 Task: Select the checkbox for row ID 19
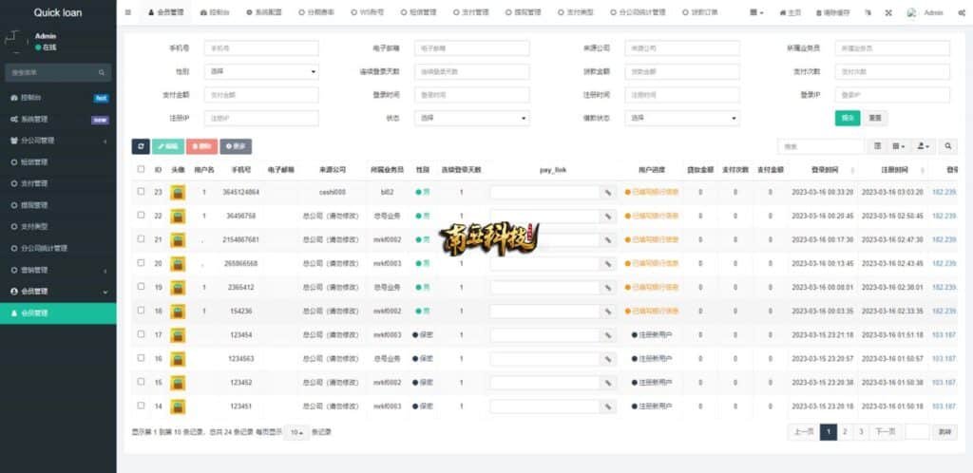pos(142,287)
